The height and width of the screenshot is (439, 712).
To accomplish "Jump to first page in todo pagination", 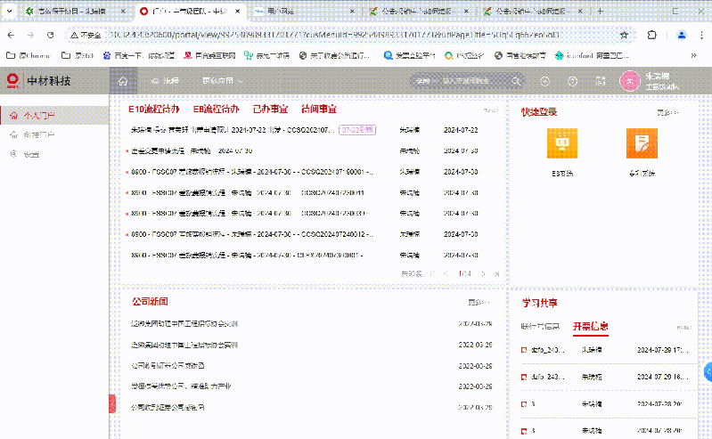I will (432, 273).
